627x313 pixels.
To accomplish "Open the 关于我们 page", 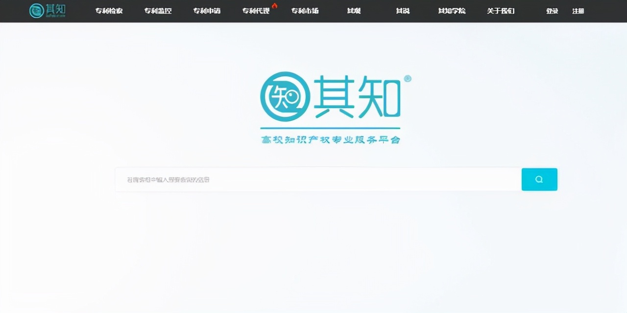I will point(501,11).
